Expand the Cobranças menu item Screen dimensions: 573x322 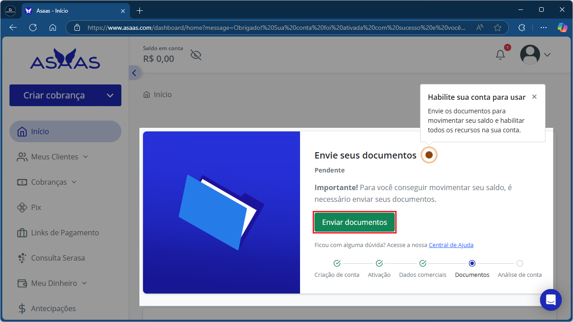point(74,182)
